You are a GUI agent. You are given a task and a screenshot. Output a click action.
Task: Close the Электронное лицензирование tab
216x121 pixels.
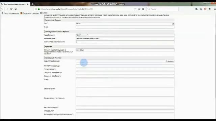point(28,4)
